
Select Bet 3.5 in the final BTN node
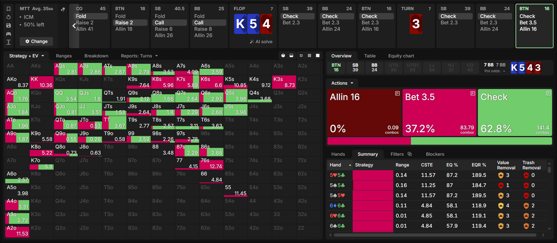528,23
